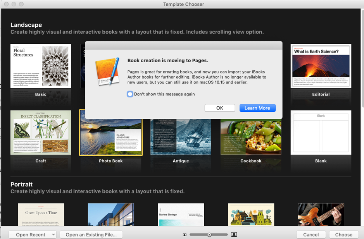Choose the guitar player portrait template
The width and height of the screenshot is (364, 239).
(x=321, y=215)
